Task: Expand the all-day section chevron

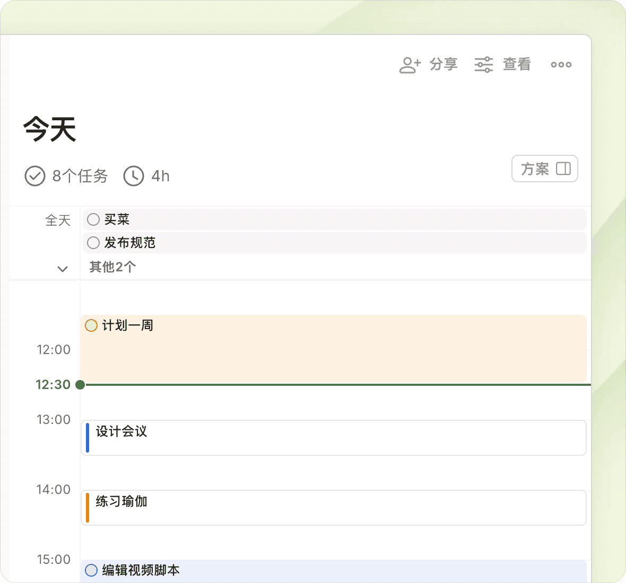Action: (x=63, y=269)
